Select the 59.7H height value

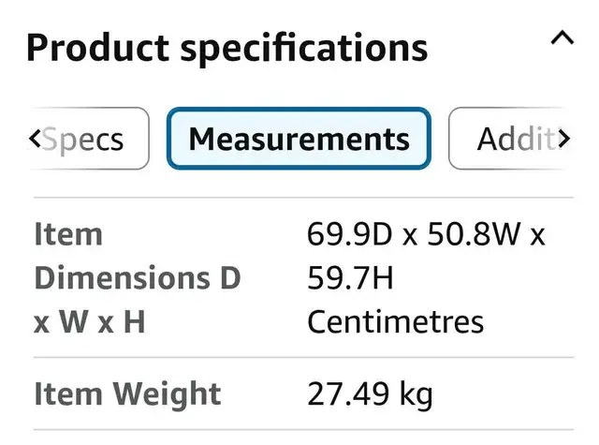click(x=350, y=278)
